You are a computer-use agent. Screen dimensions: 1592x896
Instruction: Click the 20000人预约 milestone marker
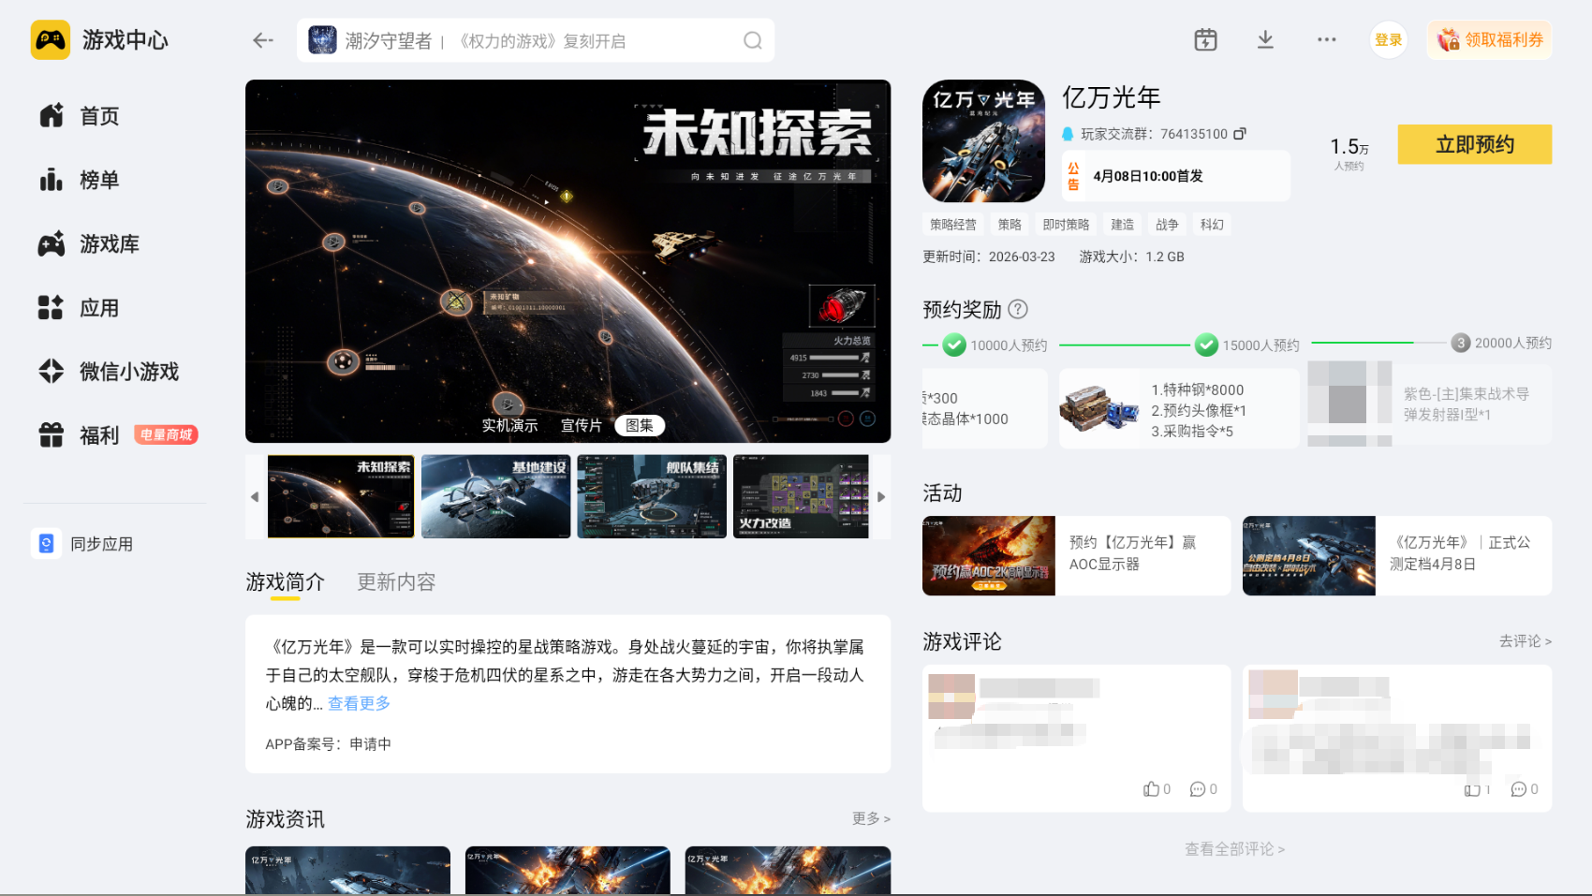point(1461,344)
